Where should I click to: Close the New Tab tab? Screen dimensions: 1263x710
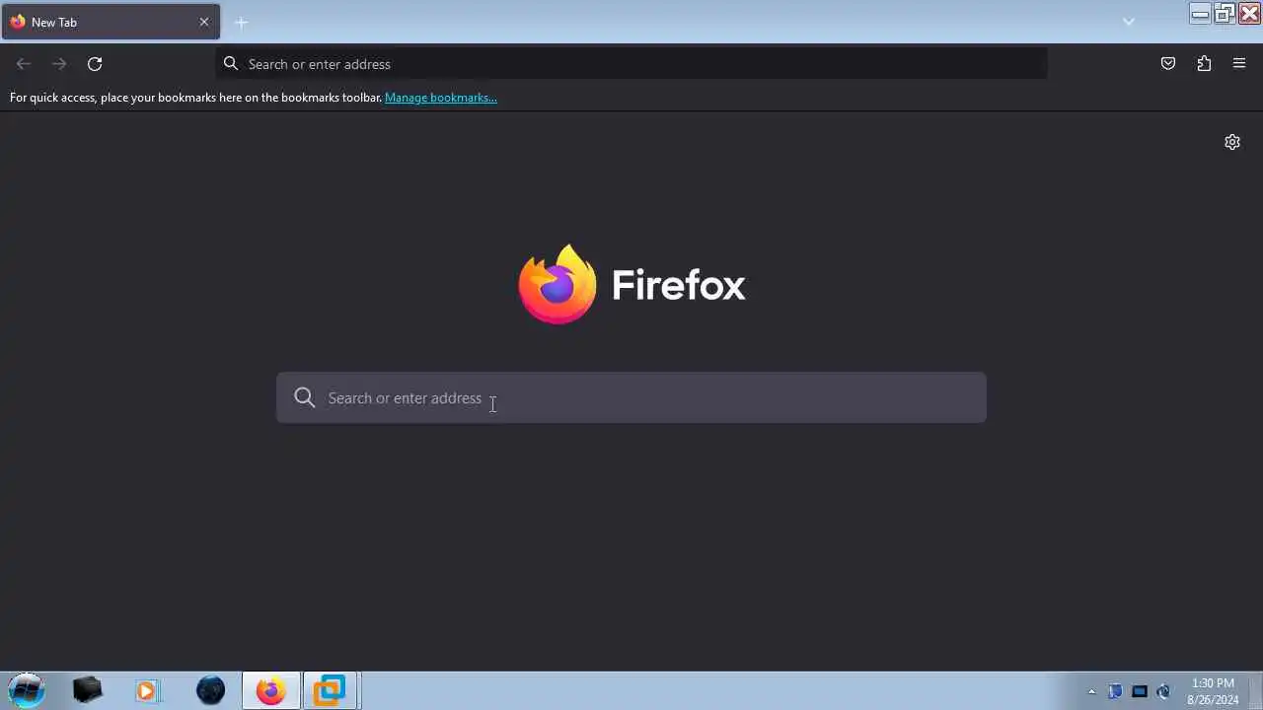coord(204,22)
